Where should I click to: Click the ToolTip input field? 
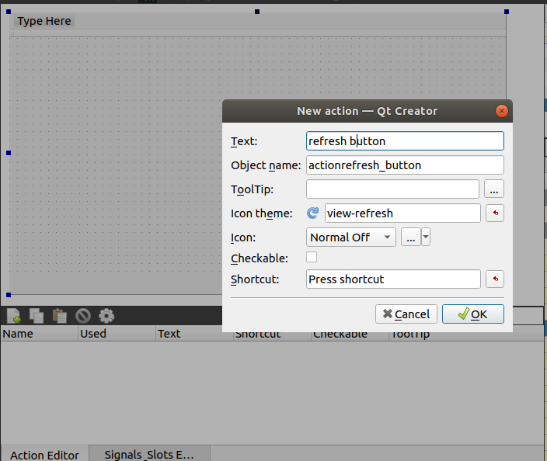(392, 189)
